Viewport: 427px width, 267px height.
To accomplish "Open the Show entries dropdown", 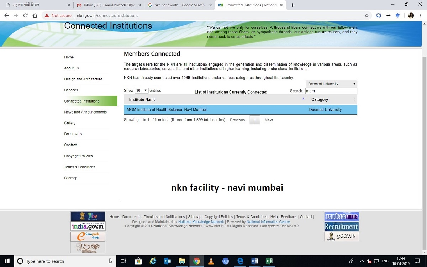I will pos(141,90).
